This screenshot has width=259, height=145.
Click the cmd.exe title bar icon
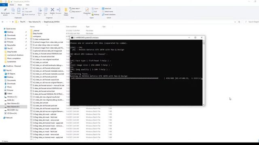pos(72,37)
